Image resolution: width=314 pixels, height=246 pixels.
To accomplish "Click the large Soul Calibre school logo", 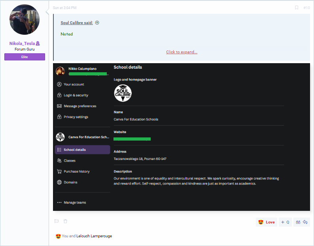I will coord(123,93).
